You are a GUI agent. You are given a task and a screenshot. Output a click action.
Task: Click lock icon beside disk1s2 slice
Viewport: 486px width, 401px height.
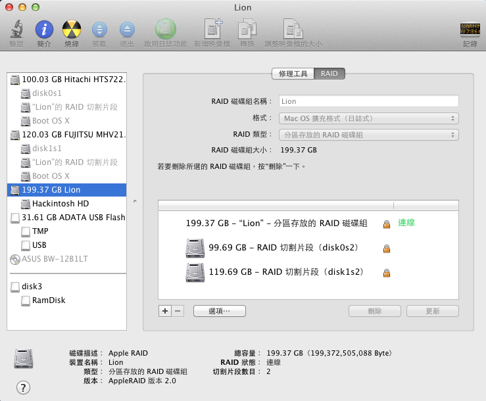pos(387,273)
